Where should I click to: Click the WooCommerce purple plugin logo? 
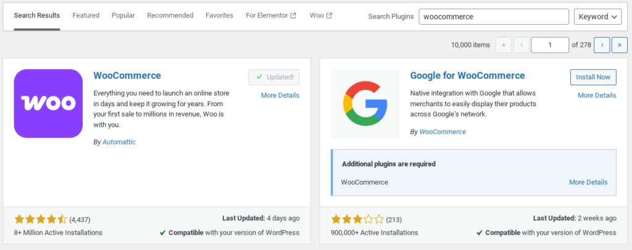[48, 104]
